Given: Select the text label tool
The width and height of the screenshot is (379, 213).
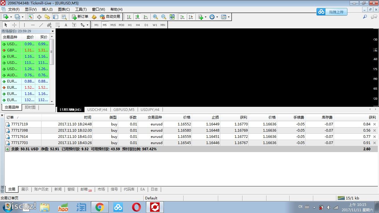Looking at the screenshot, I should coord(74,25).
